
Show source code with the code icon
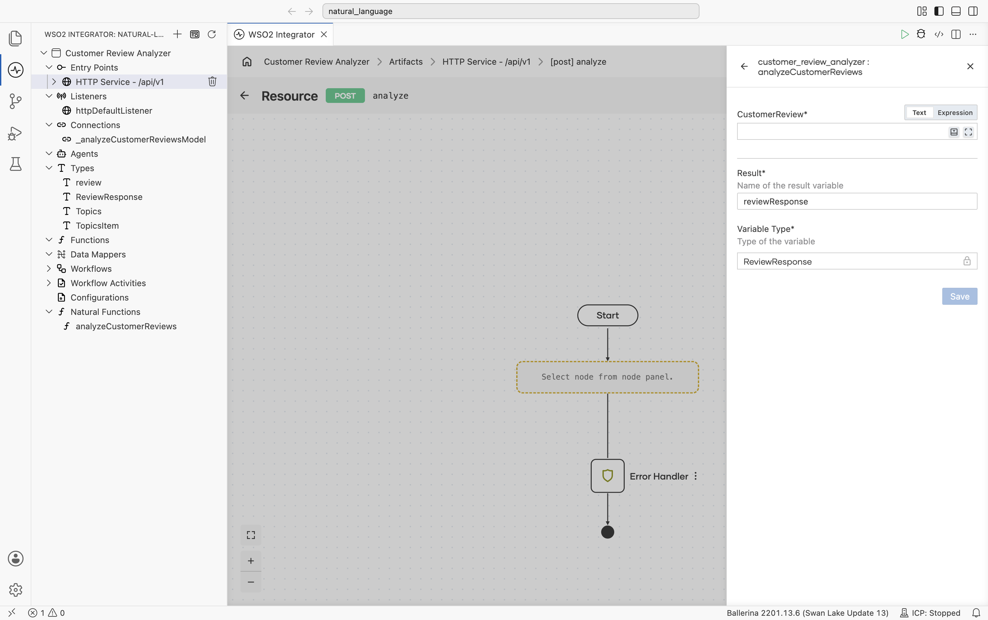tap(939, 34)
